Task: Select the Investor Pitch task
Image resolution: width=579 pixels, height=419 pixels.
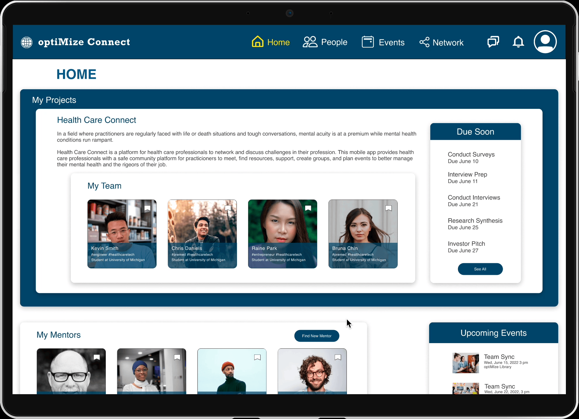Action: pos(466,244)
